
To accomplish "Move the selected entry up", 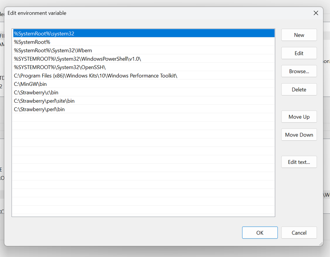I will [299, 117].
